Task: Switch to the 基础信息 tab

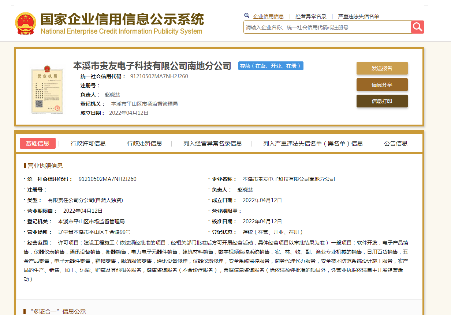Action: coord(38,143)
